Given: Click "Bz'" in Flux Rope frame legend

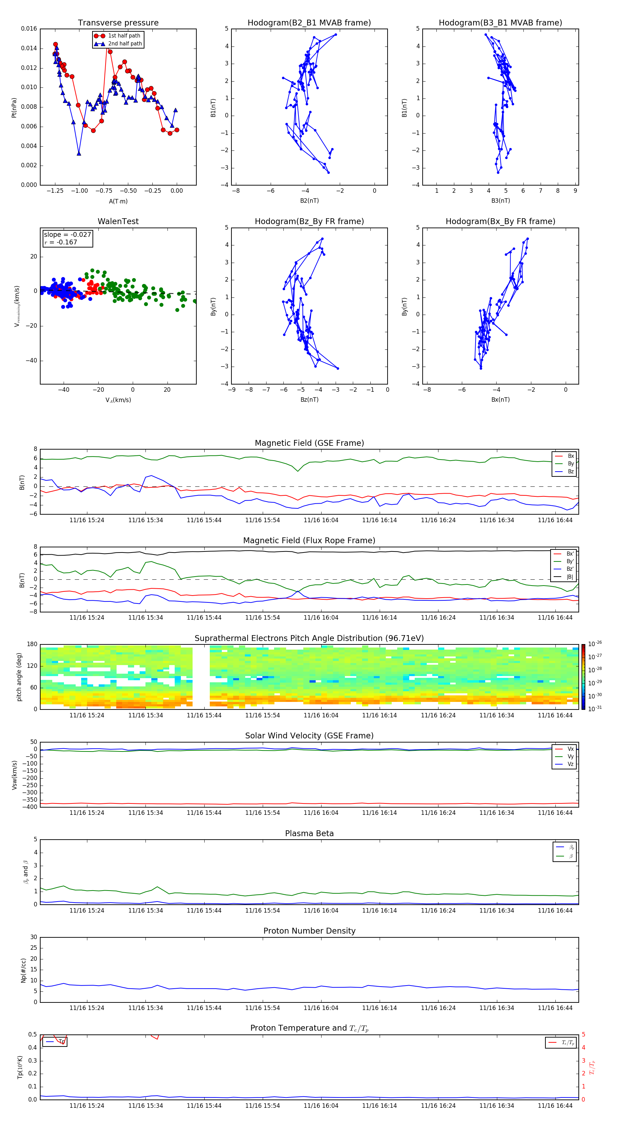Looking at the screenshot, I should pos(564,569).
